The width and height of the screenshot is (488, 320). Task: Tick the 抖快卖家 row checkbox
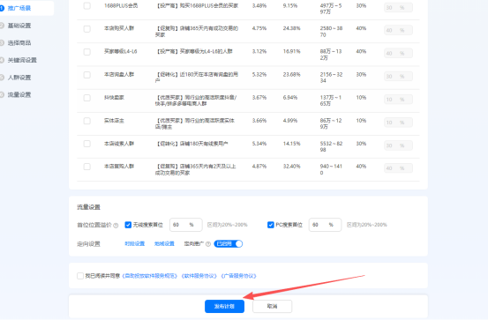87,98
